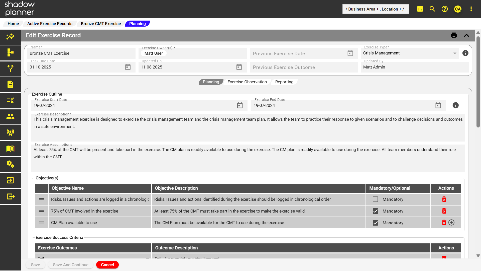Select the people/teams icon in the sidebar
This screenshot has width=481, height=271.
[10, 117]
